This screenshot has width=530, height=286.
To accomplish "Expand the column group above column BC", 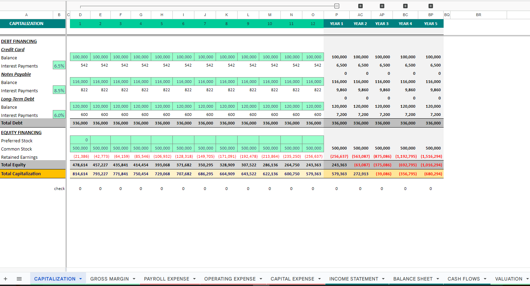I will (x=405, y=6).
